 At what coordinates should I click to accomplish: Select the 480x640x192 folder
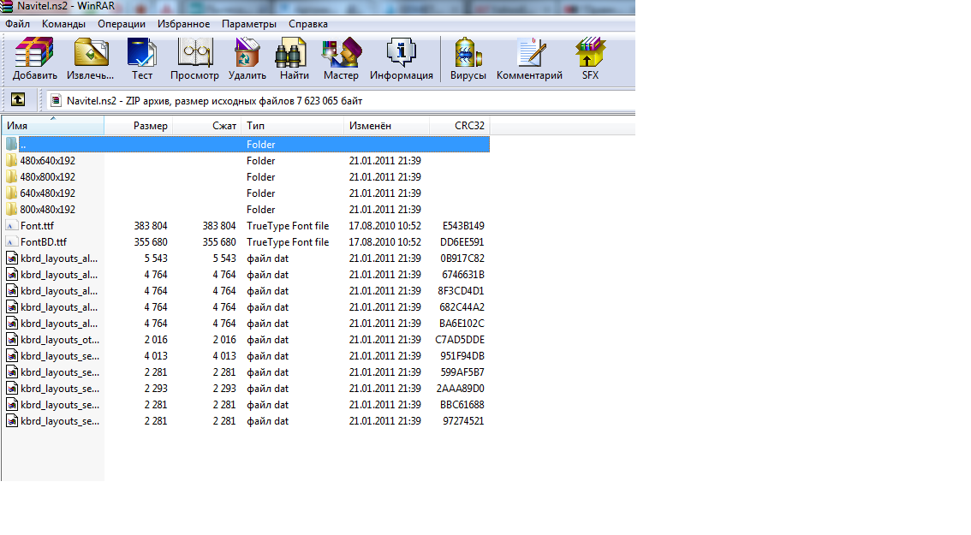click(x=47, y=161)
